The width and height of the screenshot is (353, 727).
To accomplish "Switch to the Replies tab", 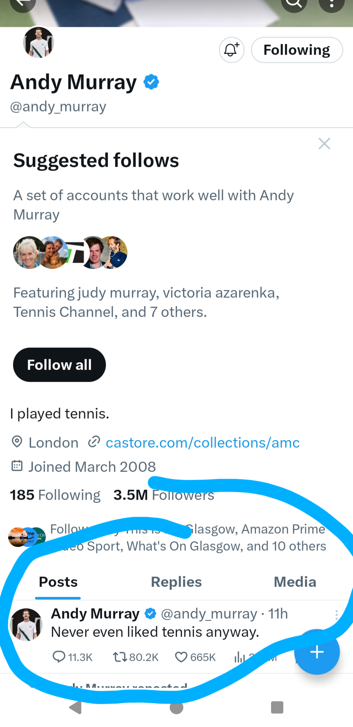I will [176, 582].
